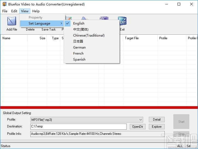Minimize the Bluefox converter window
The image size is (198, 149).
[167, 4]
